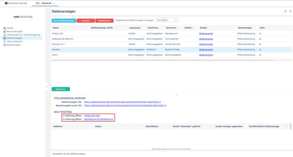Click the Führungskraft cell
The image size is (293, 157).
(172, 39)
